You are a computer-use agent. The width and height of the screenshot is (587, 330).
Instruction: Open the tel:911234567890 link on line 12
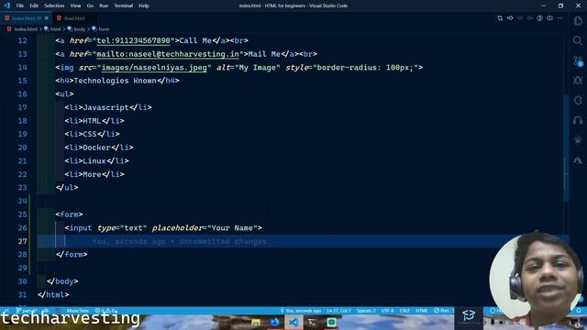133,40
